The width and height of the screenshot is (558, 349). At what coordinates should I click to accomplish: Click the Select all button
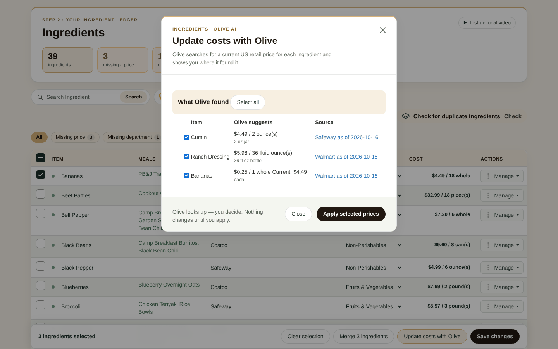pyautogui.click(x=248, y=102)
